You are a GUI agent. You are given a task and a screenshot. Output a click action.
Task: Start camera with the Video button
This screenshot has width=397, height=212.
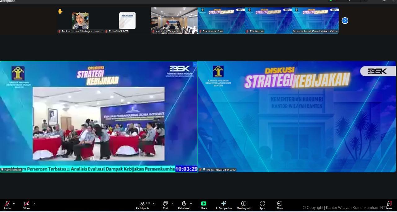tap(26, 204)
